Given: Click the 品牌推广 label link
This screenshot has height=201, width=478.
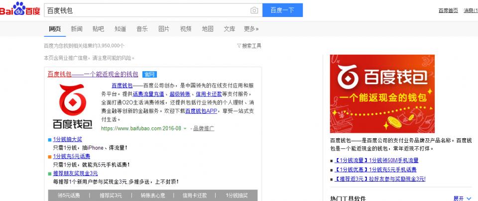Looking at the screenshot, I should pos(204,128).
